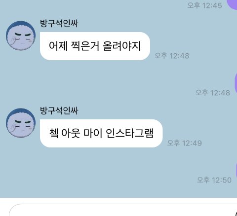237x216 pixels.
Task: Open the sender name 방구석인싸 above the first message
Action: click(x=59, y=23)
